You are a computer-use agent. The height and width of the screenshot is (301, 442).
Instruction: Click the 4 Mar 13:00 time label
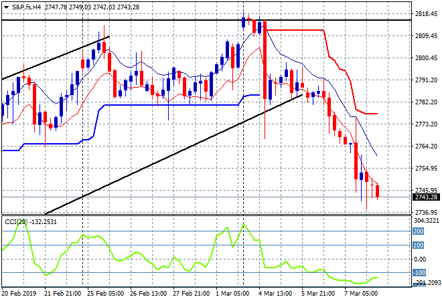(x=275, y=294)
